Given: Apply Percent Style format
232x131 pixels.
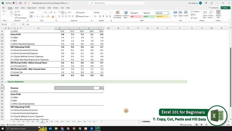Looking at the screenshot, I should pos(100,16).
